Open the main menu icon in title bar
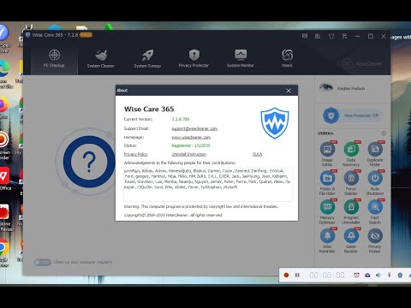Image resolution: width=411 pixels, height=308 pixels. 344,36
